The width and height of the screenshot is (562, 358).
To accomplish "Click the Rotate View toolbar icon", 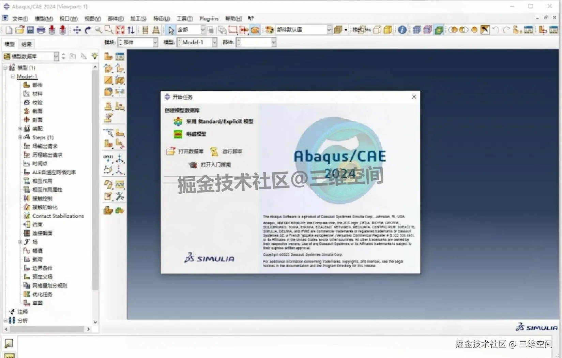I will click(88, 30).
